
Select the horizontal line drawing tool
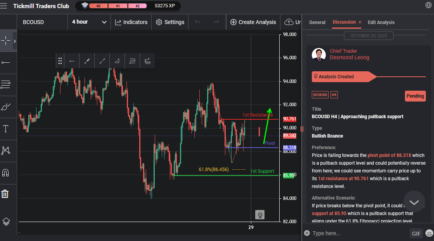coord(5,63)
